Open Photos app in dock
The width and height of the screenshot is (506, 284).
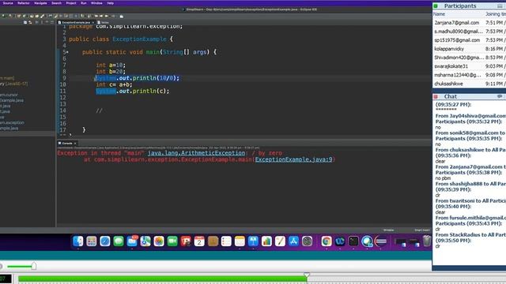point(159,241)
